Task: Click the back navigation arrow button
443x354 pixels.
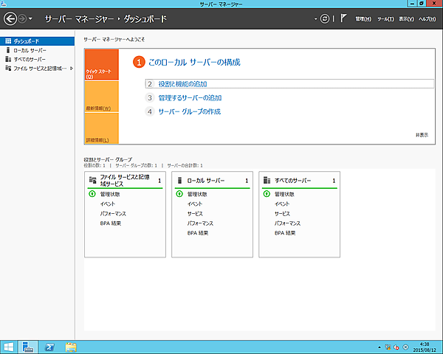Action: (x=10, y=17)
